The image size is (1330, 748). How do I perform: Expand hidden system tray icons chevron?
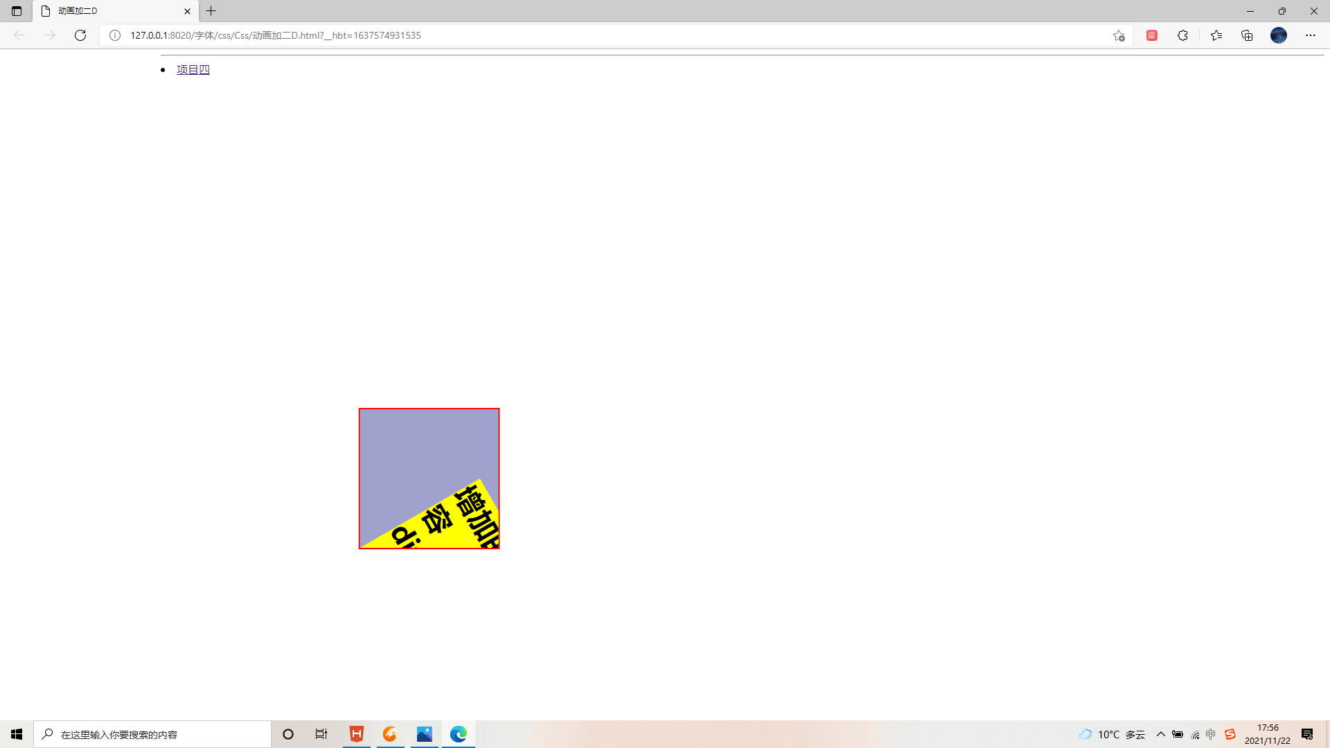point(1161,734)
